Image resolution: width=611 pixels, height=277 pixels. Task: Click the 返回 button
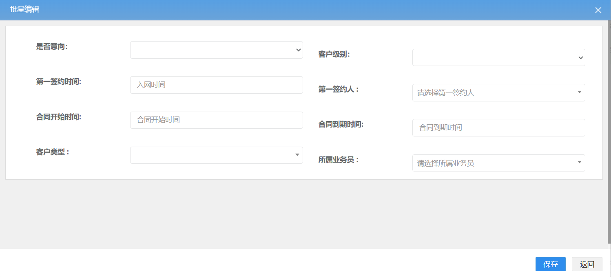[587, 264]
